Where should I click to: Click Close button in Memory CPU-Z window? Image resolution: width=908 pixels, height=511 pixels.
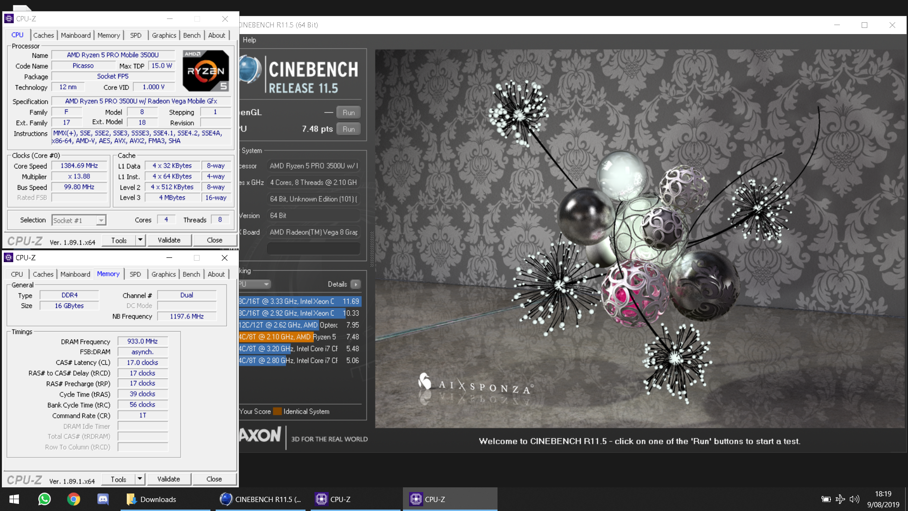(214, 479)
